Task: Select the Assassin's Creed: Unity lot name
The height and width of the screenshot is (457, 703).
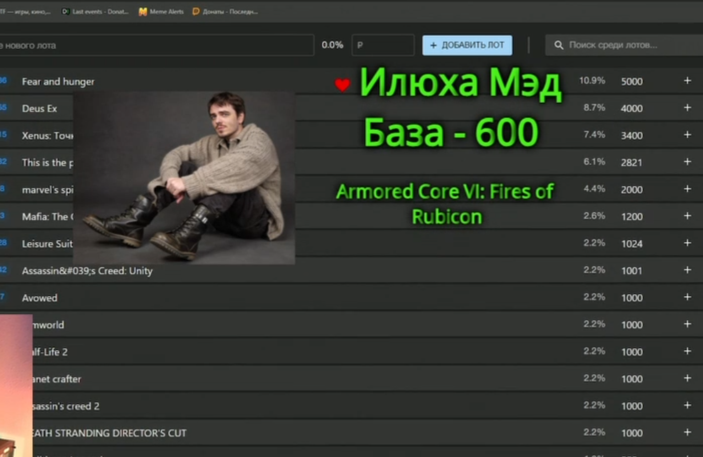Action: coord(87,271)
